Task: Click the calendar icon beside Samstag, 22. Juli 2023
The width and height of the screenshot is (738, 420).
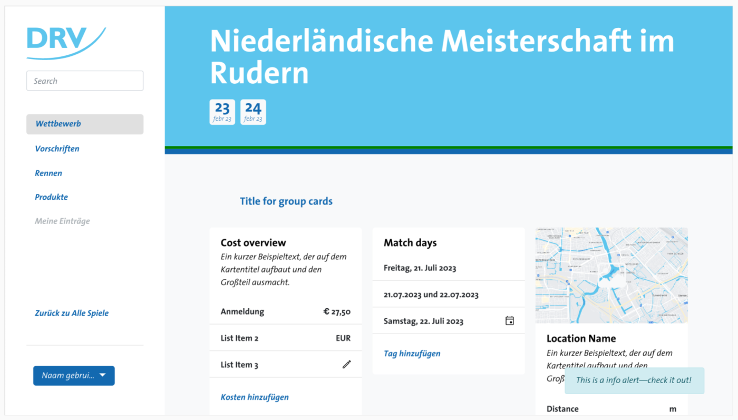Action: point(509,321)
